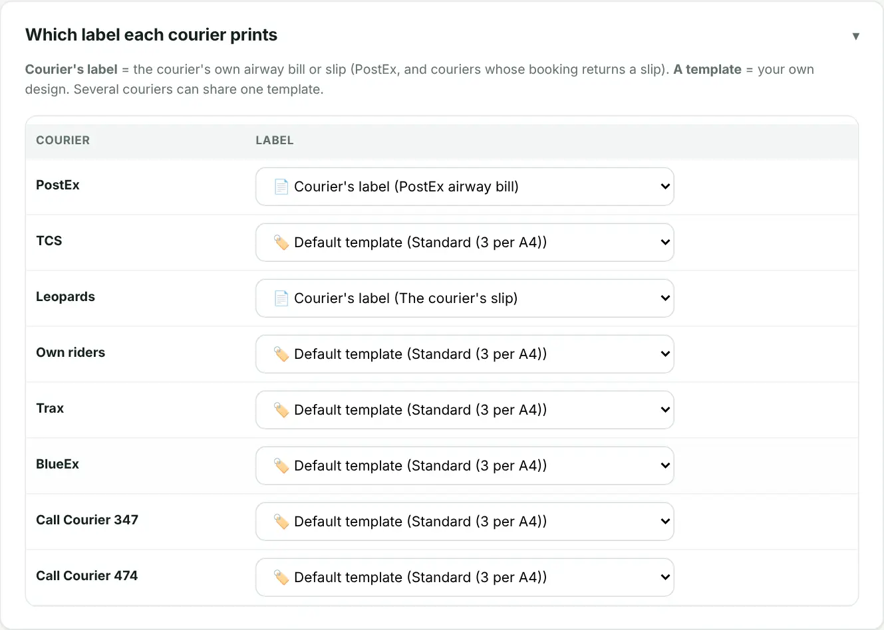
Task: Click the tag icon in the BlueEx row
Action: 281,466
